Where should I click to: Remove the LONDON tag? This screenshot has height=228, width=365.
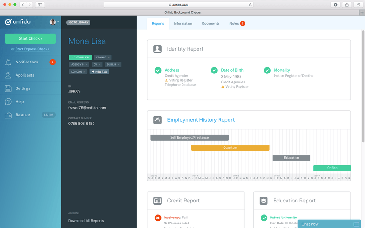coord(84,72)
